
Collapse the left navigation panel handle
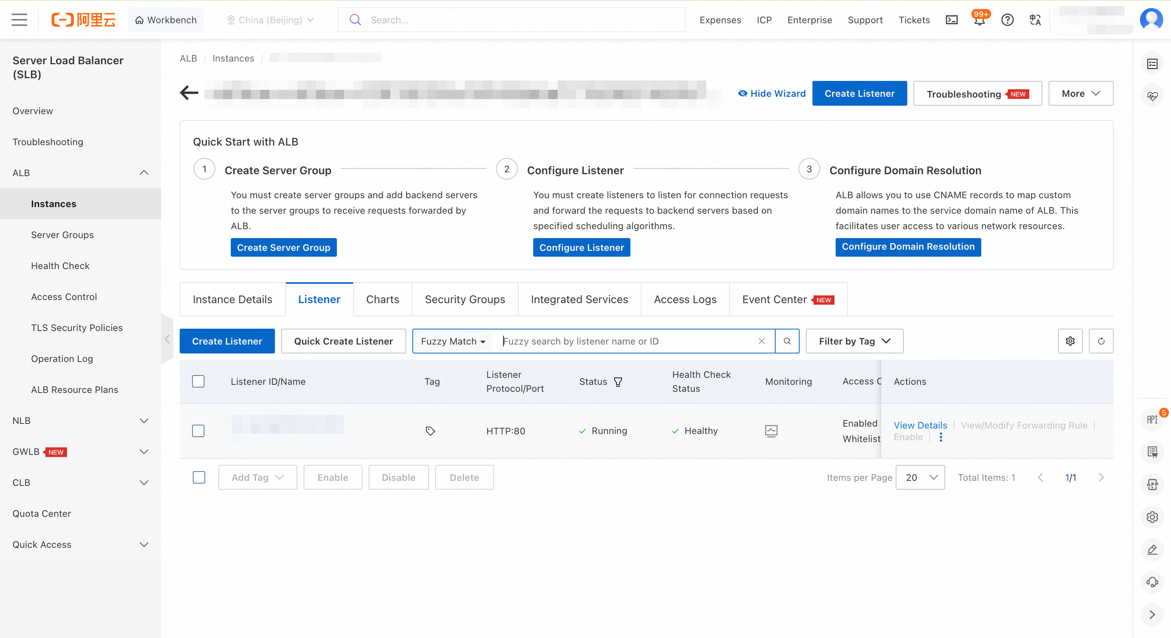pos(167,339)
